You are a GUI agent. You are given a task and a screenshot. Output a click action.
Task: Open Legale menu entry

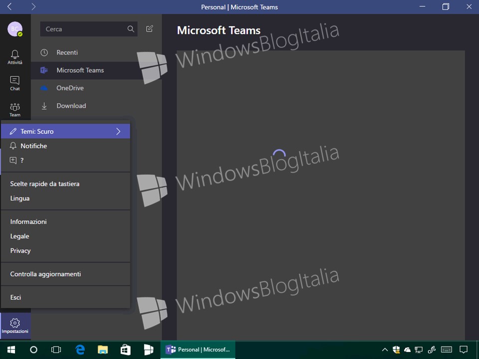click(65, 236)
